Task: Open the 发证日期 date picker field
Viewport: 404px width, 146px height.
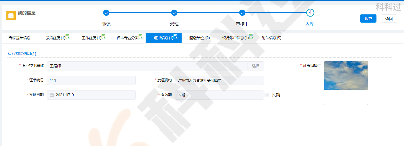Action: coord(93,95)
